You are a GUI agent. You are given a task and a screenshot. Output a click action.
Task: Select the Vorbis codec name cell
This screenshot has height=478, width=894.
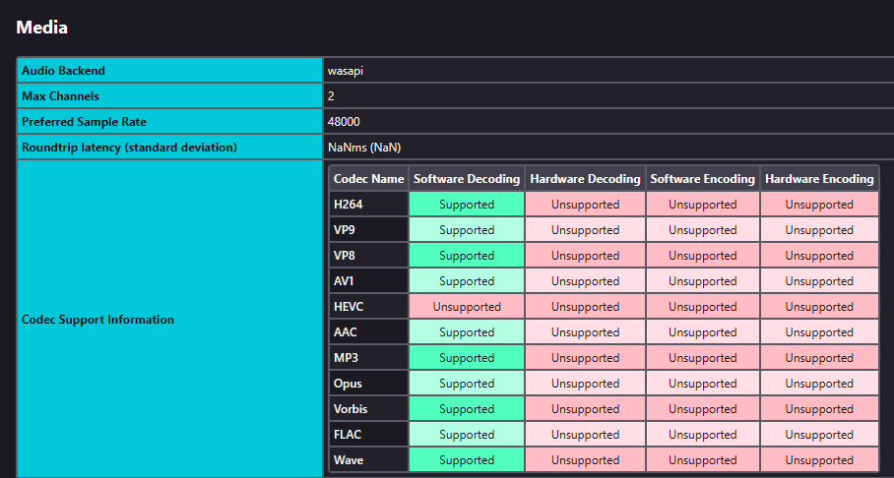tap(369, 409)
